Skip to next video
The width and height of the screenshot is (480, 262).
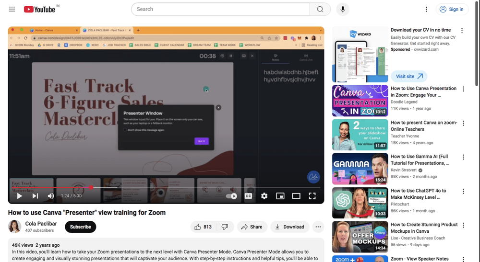[35, 196]
